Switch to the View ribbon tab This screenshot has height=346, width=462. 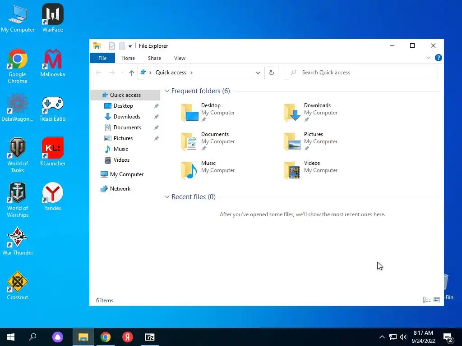coord(180,58)
